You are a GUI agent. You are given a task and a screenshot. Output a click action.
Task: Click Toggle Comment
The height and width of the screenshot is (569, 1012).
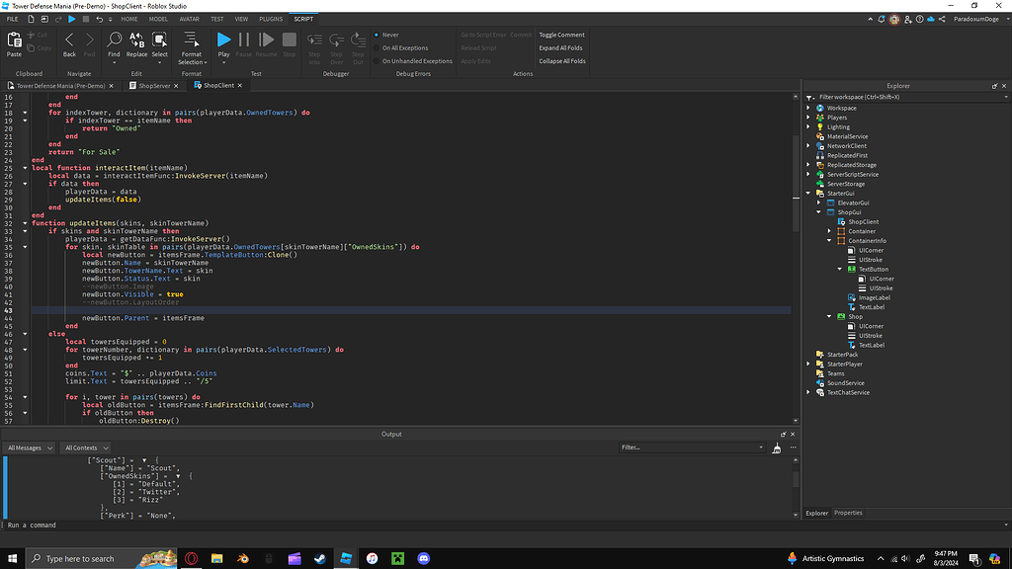[561, 34]
